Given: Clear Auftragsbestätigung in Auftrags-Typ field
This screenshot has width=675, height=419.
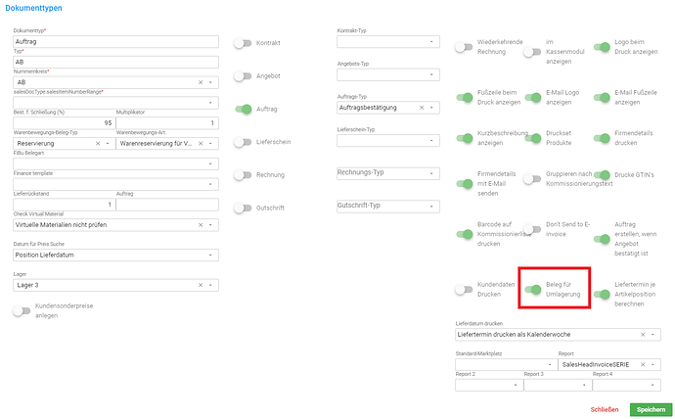Looking at the screenshot, I should [422, 108].
